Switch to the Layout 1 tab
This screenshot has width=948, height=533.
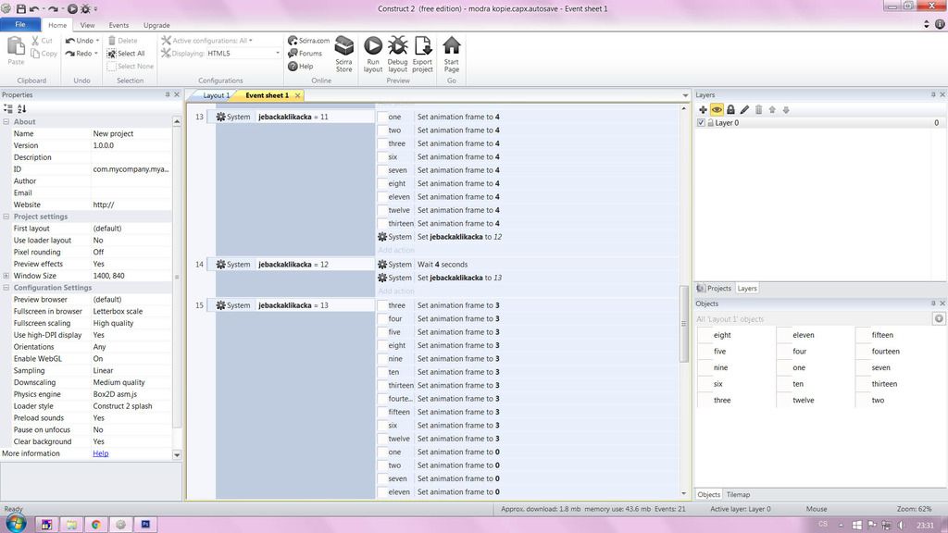click(215, 95)
